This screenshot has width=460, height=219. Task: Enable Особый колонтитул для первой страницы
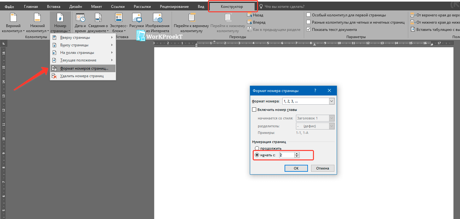[309, 15]
